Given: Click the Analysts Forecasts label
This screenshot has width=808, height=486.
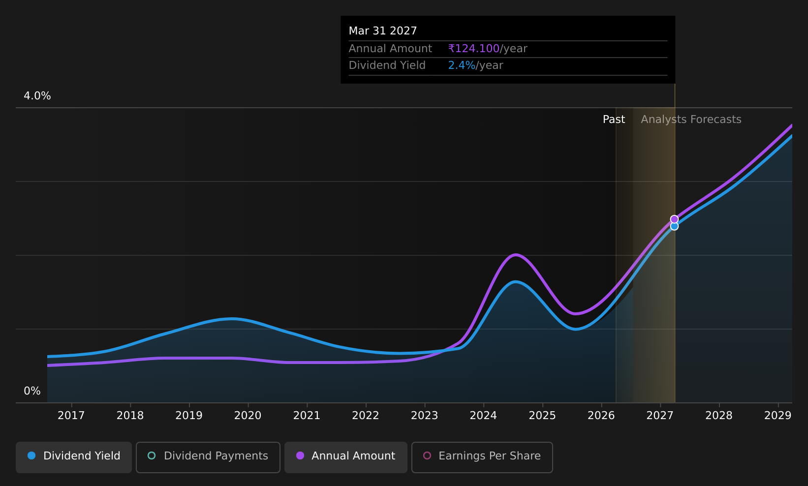Looking at the screenshot, I should point(691,120).
